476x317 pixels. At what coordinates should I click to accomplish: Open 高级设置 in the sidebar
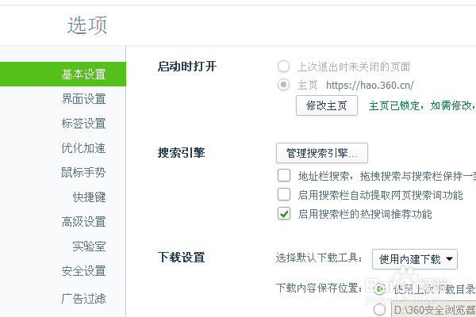[x=83, y=222]
